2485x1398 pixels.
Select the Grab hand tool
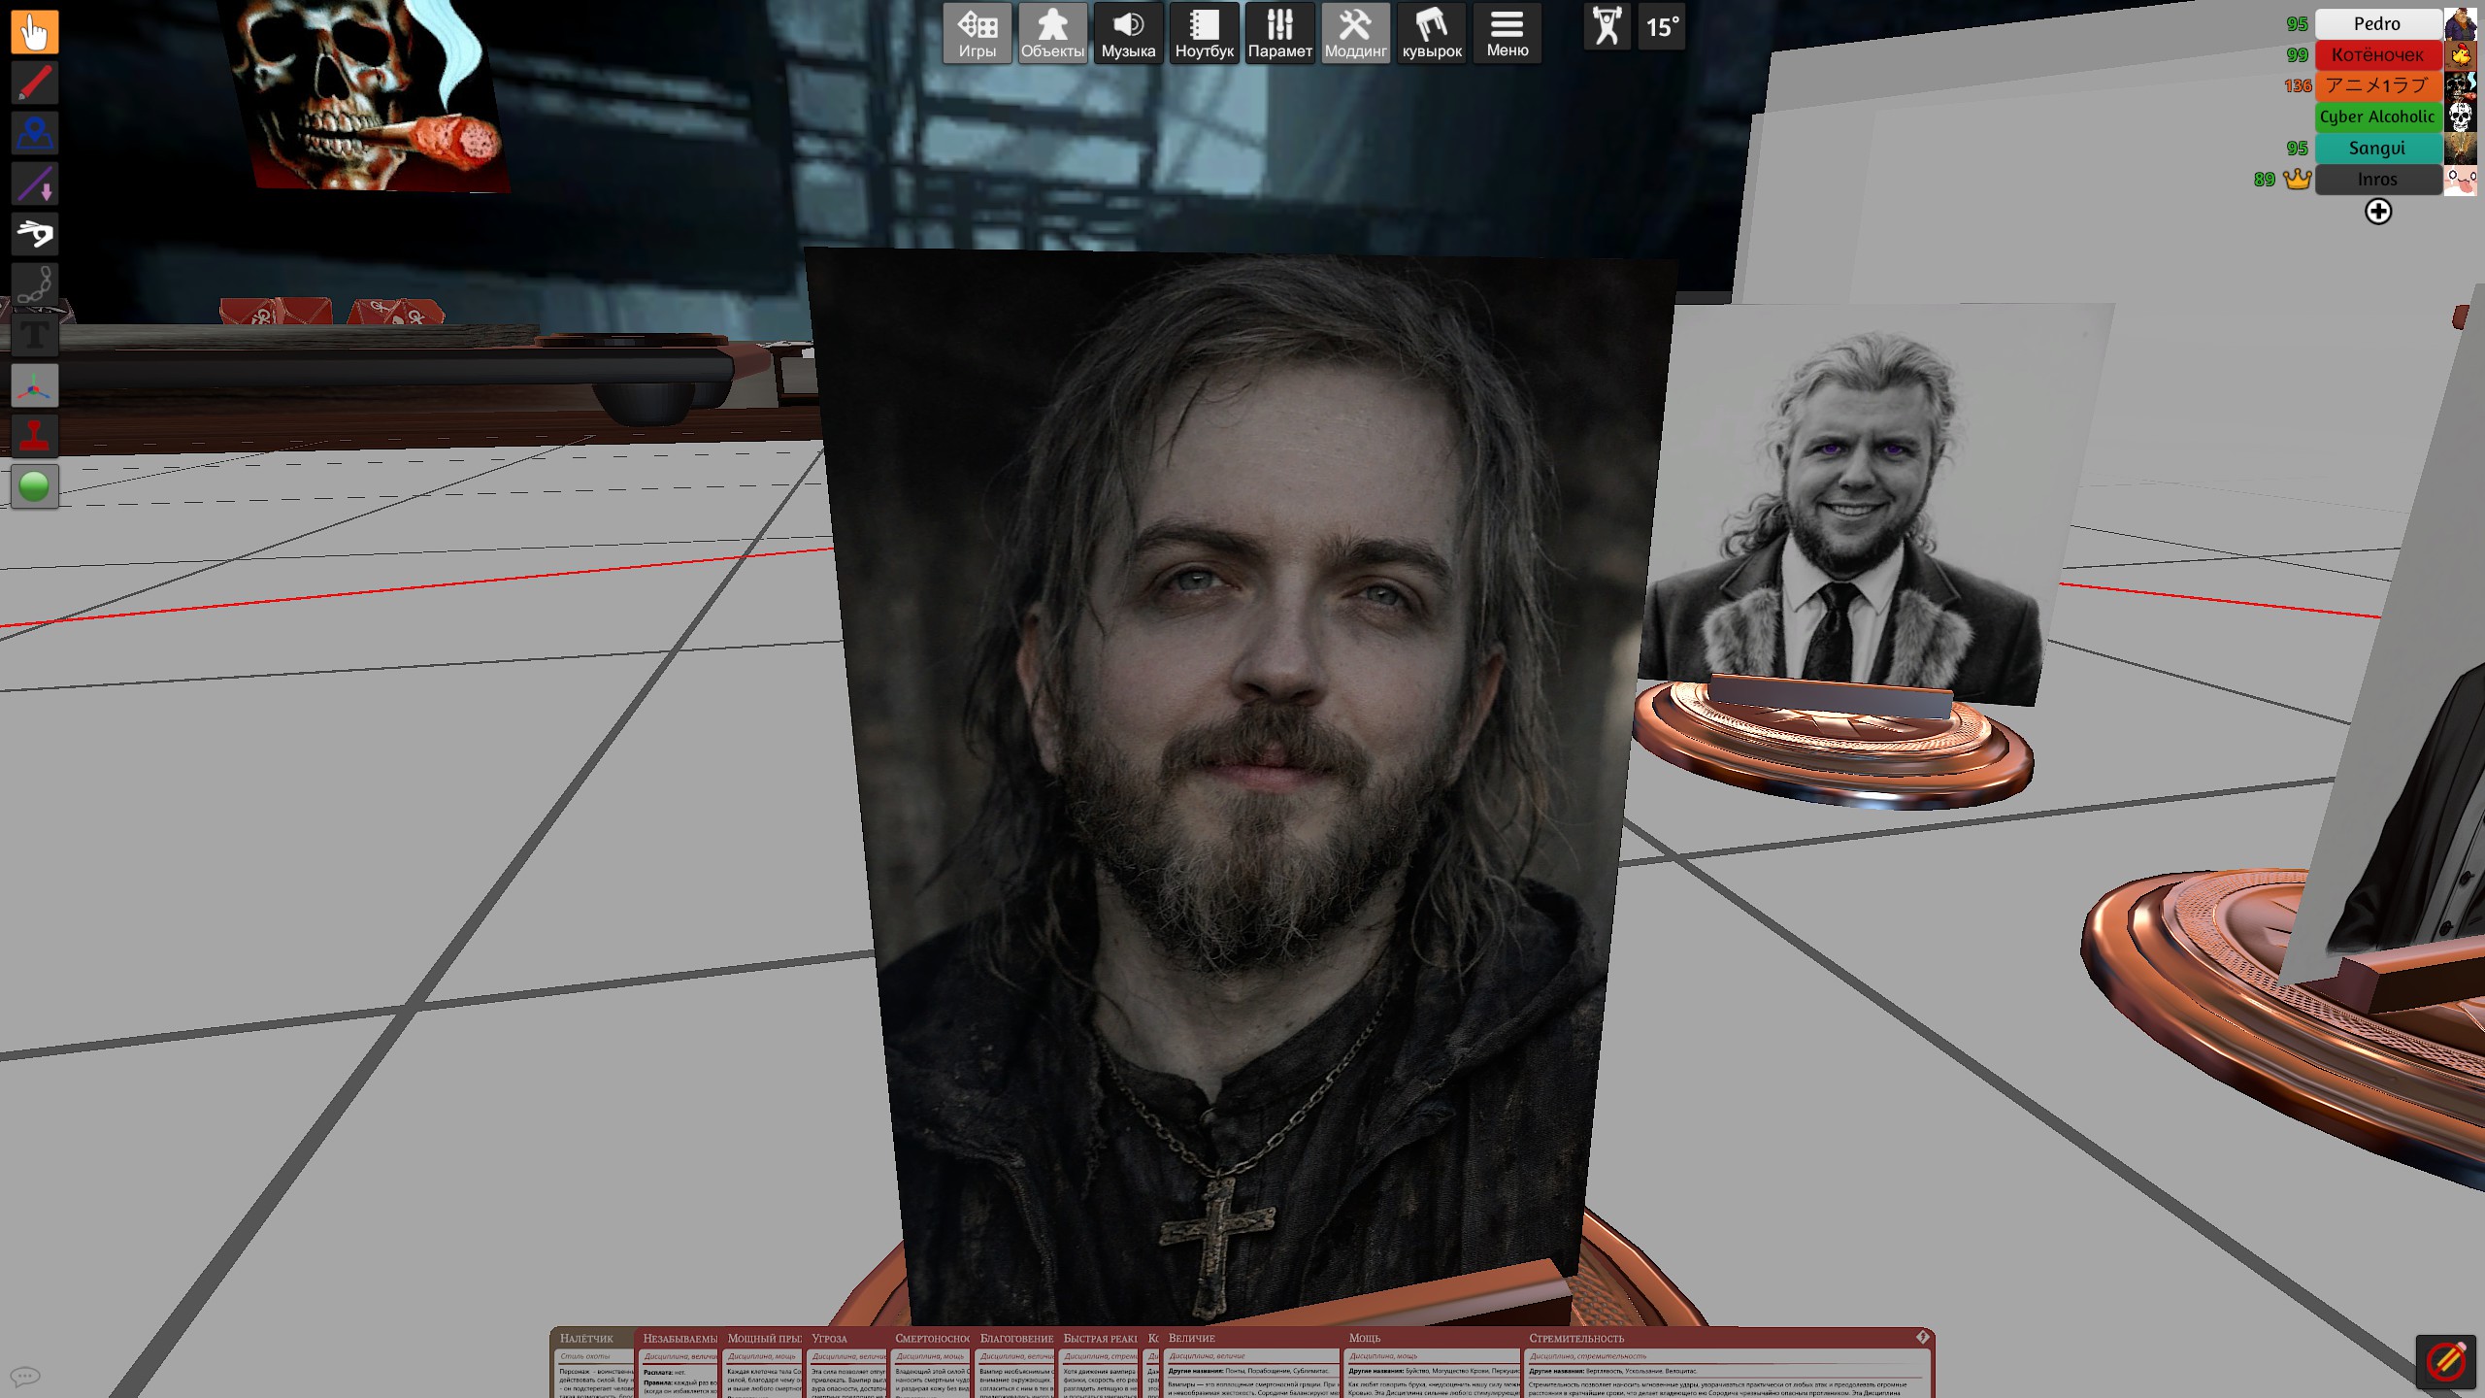tap(34, 32)
